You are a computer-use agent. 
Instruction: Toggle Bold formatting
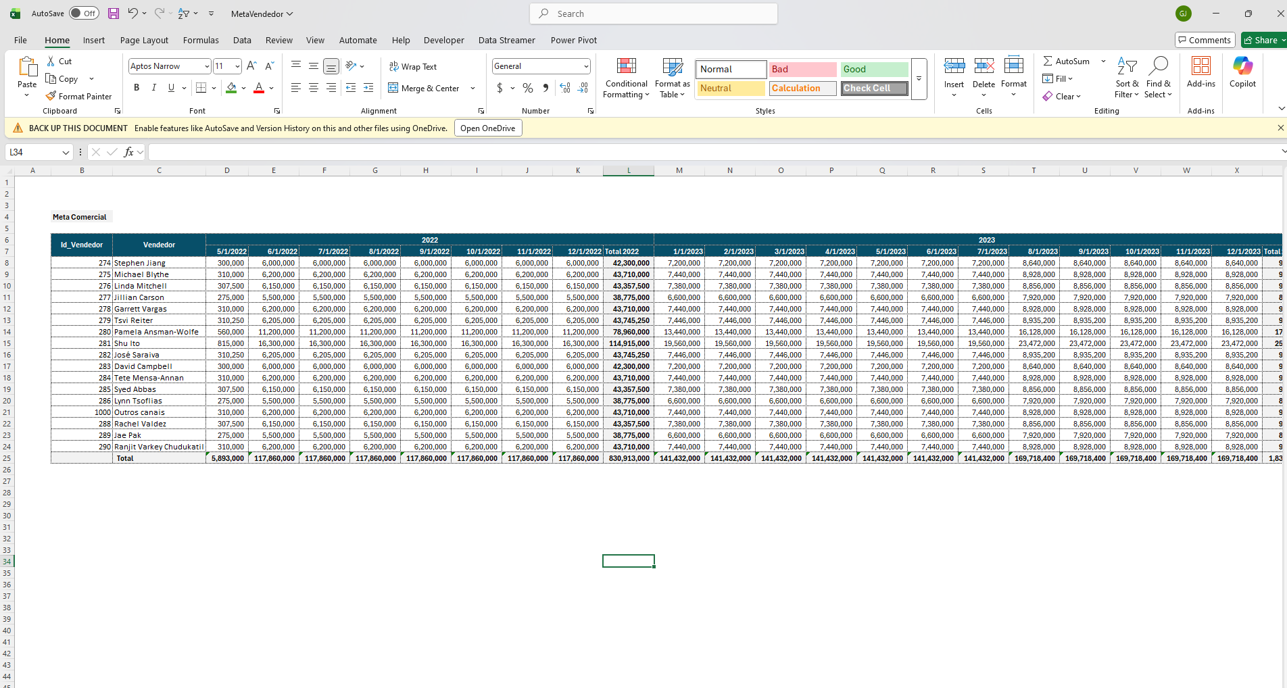[137, 88]
